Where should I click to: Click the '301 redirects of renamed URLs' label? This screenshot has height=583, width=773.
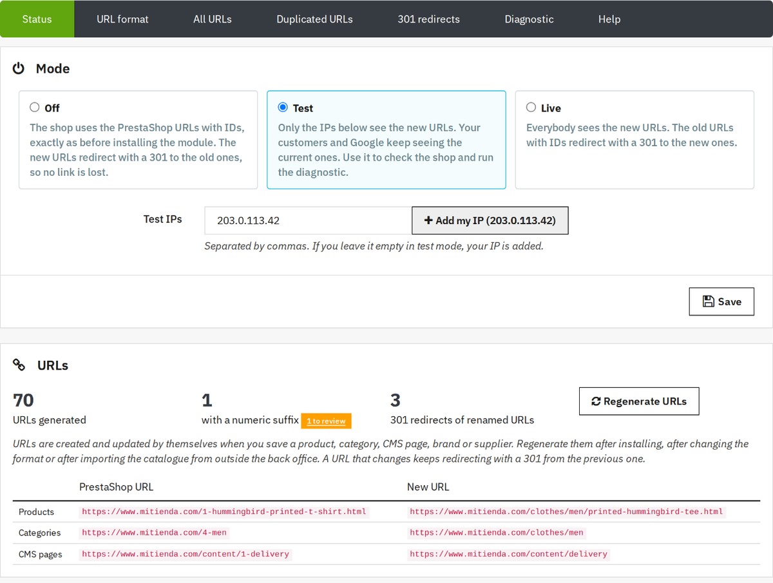pyautogui.click(x=463, y=420)
